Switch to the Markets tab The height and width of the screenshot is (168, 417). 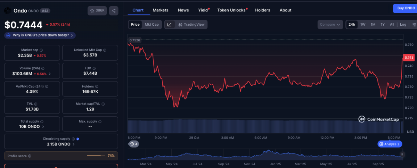pos(160,10)
